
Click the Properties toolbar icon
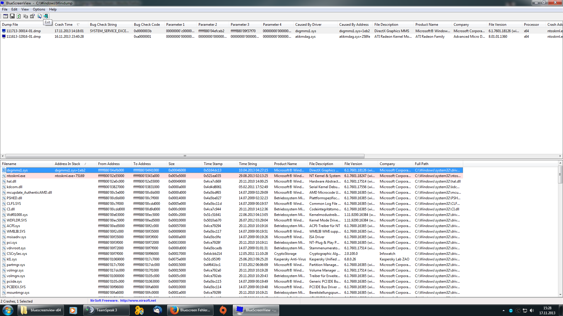click(32, 16)
